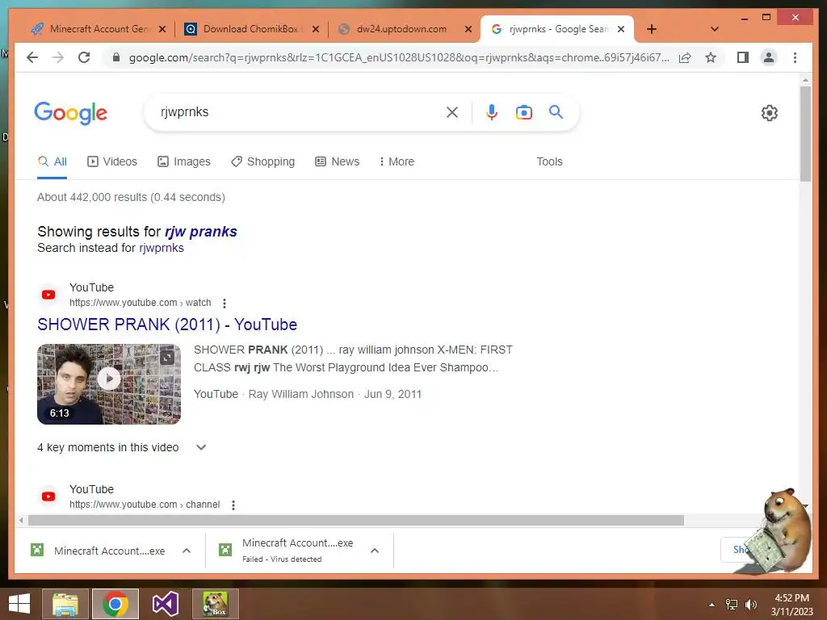Image resolution: width=827 pixels, height=620 pixels.
Task: Open the Chrome side panel
Action: pyautogui.click(x=743, y=57)
